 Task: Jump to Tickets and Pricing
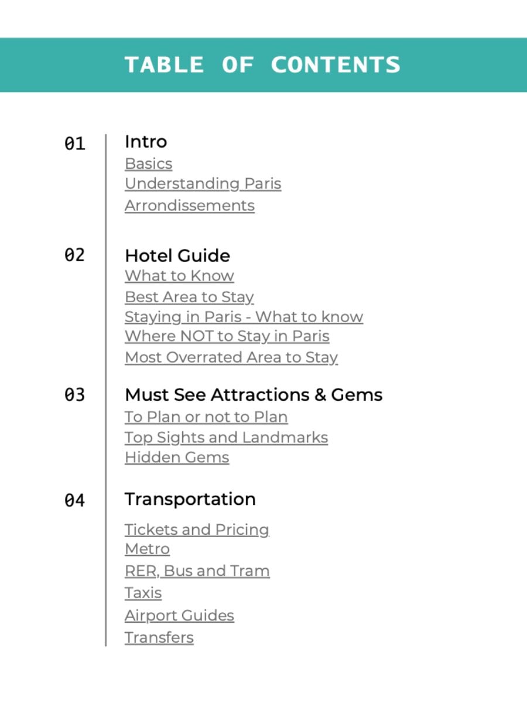coord(197,530)
